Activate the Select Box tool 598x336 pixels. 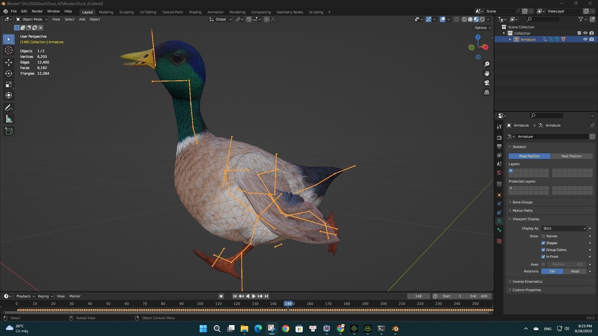pyautogui.click(x=9, y=39)
